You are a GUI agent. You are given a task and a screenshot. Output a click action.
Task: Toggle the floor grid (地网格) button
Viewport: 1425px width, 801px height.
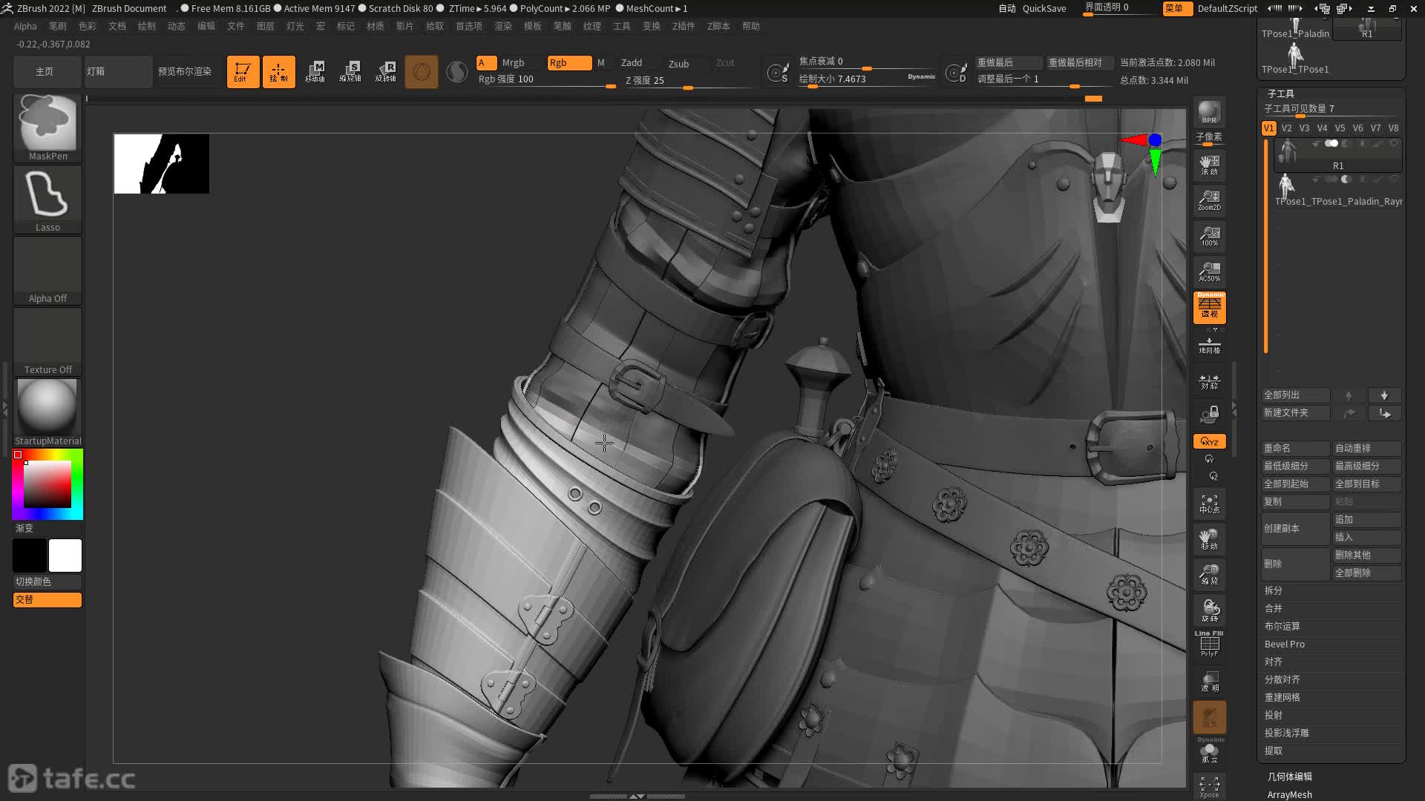tap(1209, 345)
